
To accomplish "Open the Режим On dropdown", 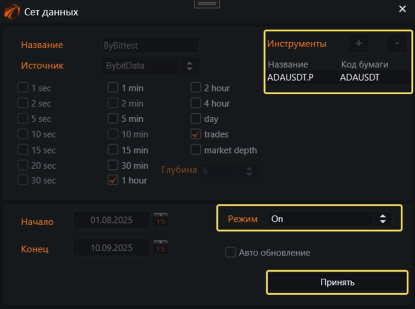I will (x=330, y=219).
